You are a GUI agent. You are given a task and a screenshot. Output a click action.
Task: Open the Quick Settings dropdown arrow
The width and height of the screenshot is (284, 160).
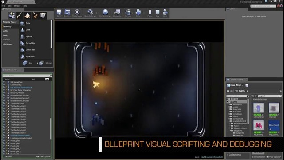pos(97,13)
